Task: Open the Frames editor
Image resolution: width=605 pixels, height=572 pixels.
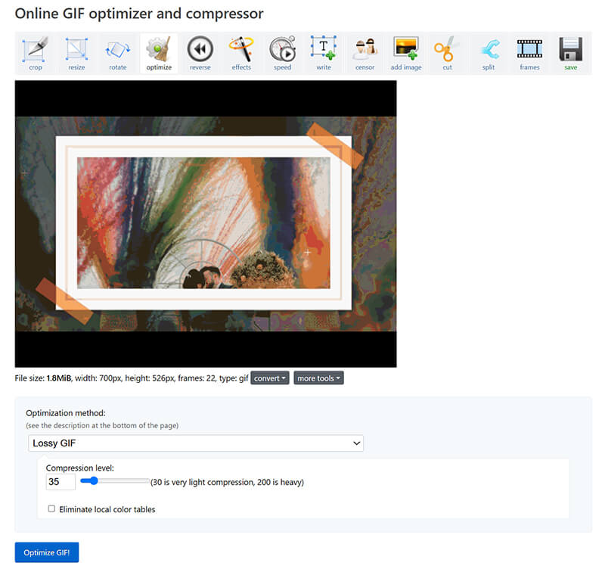Action: coord(529,51)
